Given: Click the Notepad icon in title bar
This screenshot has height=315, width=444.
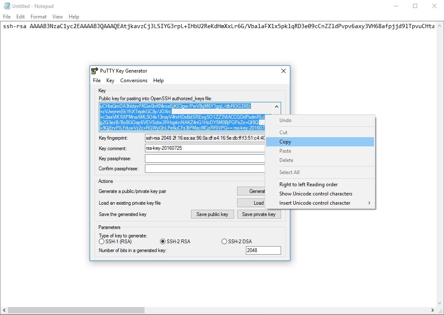Looking at the screenshot, I should pyautogui.click(x=6, y=6).
